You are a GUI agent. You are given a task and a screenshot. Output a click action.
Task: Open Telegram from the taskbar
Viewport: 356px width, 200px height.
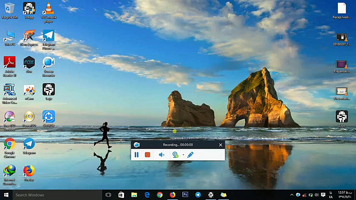tap(198, 195)
